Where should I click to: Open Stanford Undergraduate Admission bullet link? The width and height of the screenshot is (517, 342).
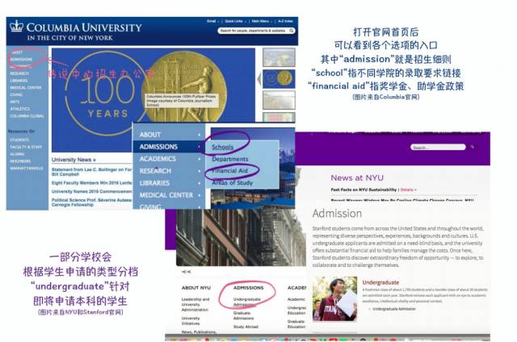pos(394,309)
